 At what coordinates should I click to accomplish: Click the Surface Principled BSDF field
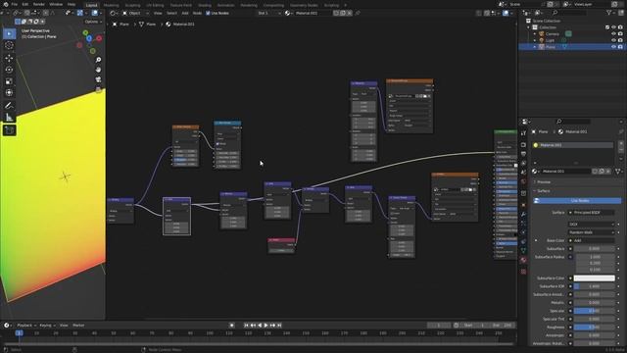pos(592,213)
